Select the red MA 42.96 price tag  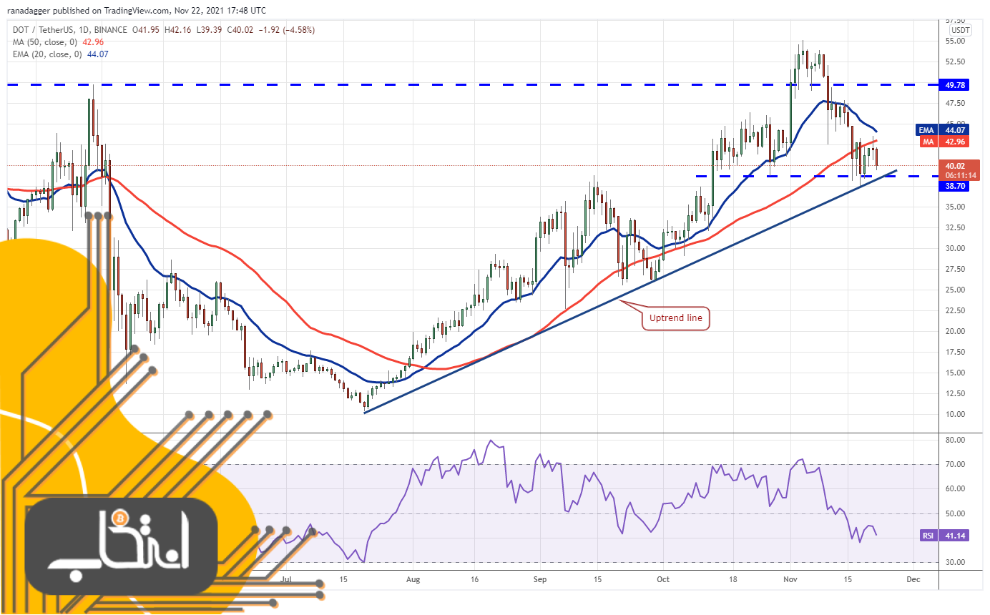pos(943,142)
